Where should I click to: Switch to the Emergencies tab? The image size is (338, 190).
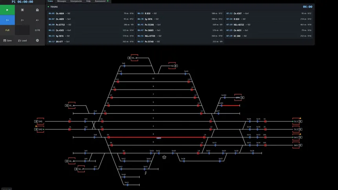pos(76,1)
